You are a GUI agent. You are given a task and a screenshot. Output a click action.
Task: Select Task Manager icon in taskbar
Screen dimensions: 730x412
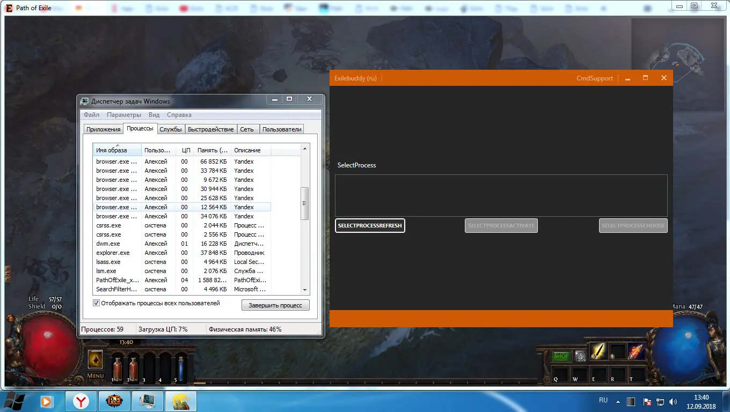pos(148,401)
